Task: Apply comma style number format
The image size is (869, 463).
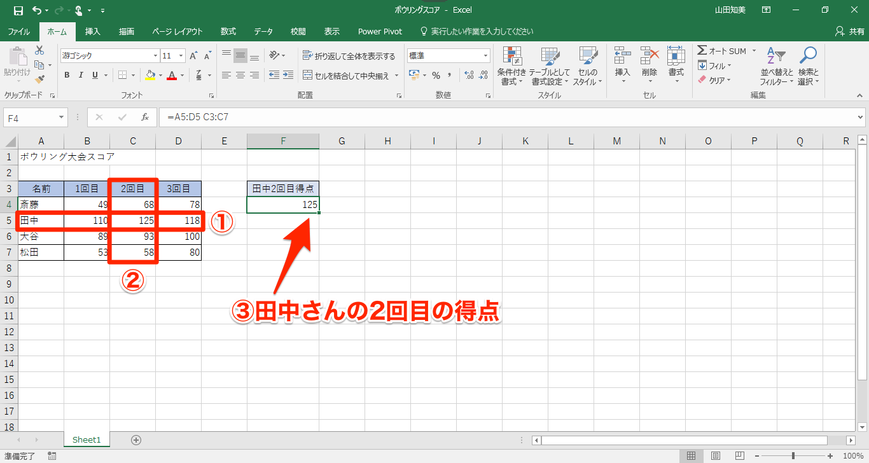Action: [x=449, y=75]
